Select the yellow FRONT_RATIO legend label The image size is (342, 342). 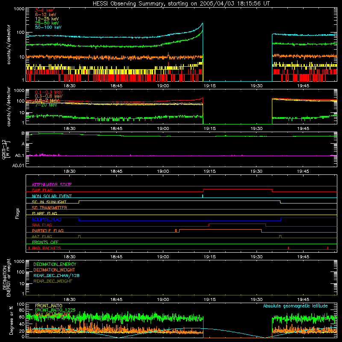point(49,306)
